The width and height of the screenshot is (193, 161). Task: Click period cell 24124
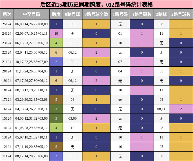coord(7,33)
